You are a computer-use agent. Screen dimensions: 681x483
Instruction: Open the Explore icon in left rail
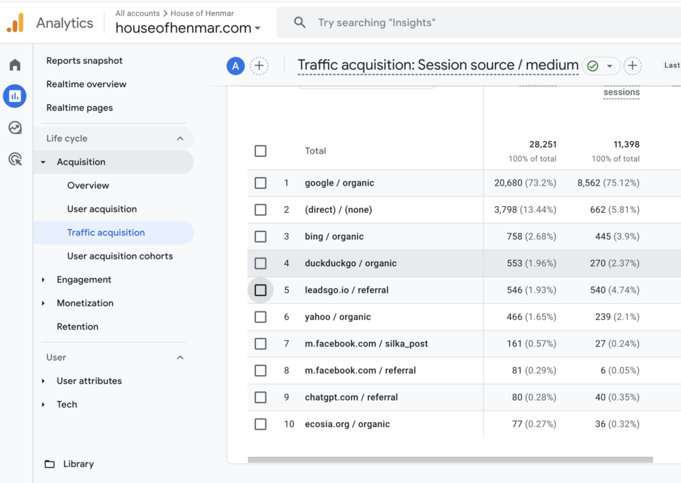point(15,128)
